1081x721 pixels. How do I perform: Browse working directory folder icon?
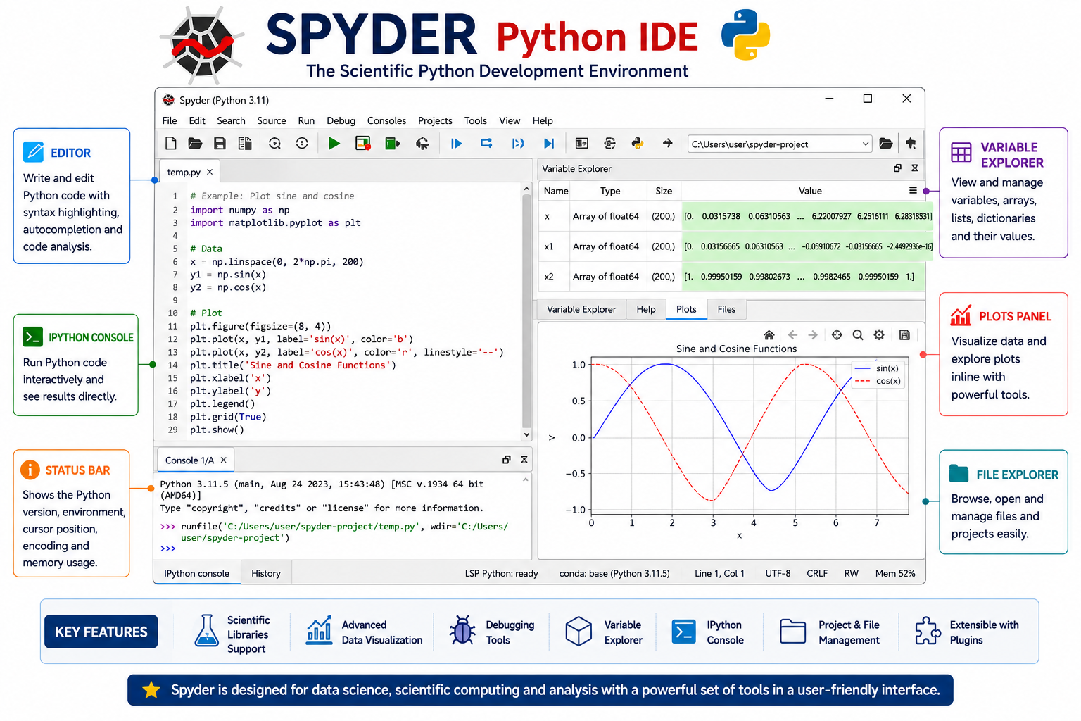pos(886,144)
